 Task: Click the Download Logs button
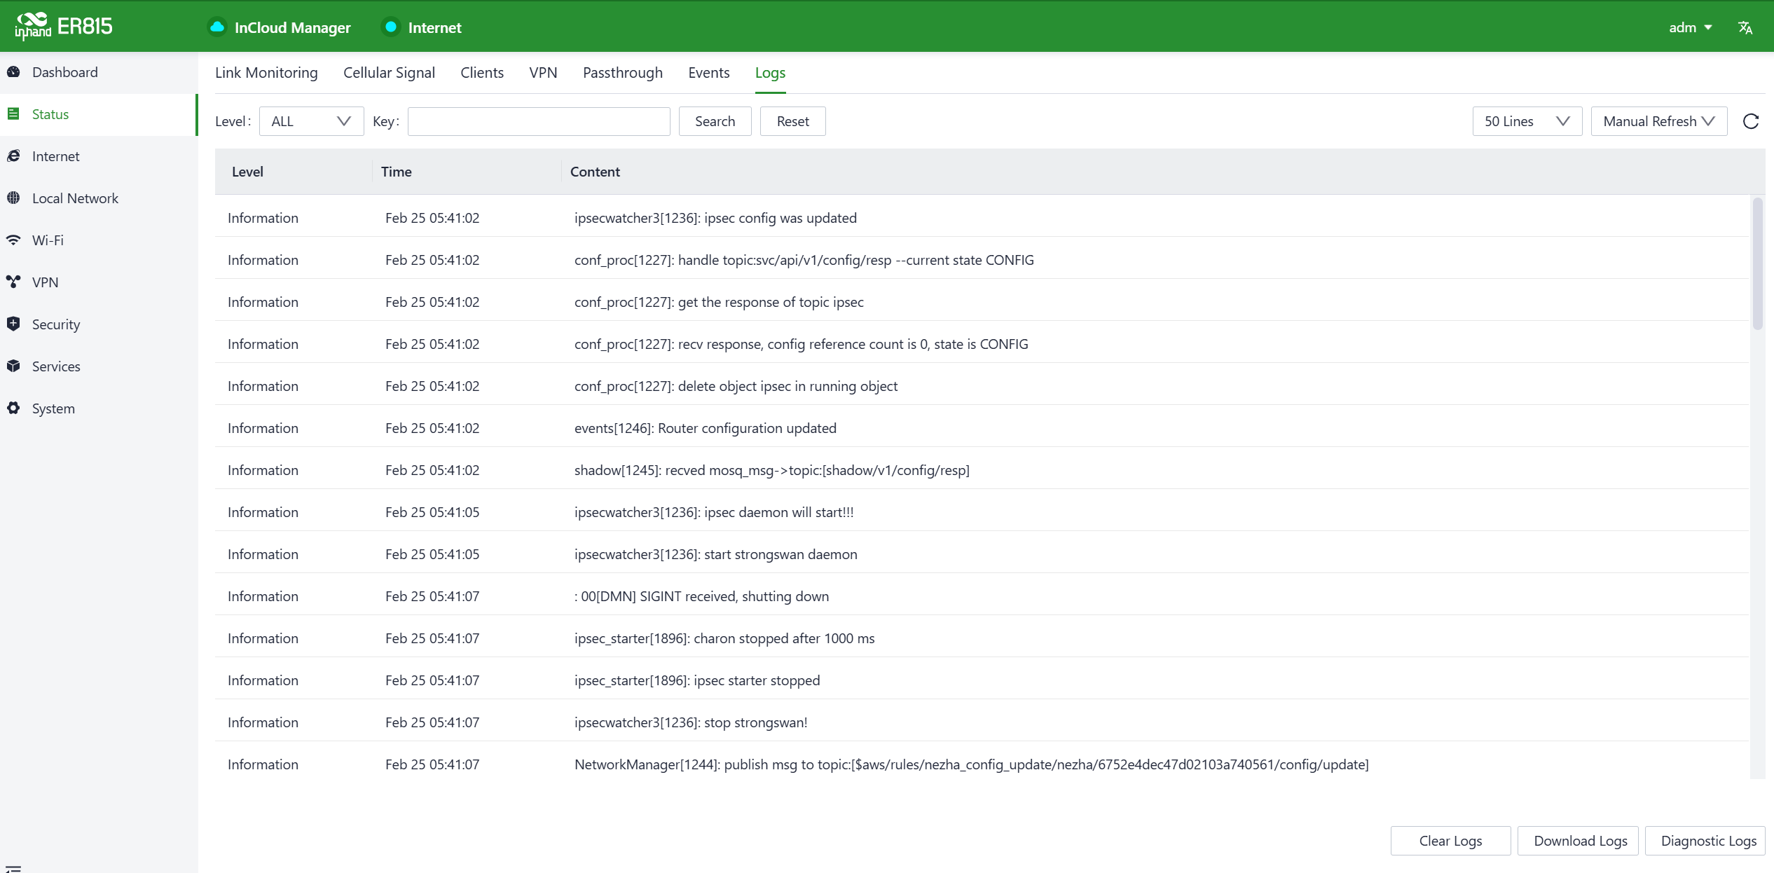coord(1580,841)
